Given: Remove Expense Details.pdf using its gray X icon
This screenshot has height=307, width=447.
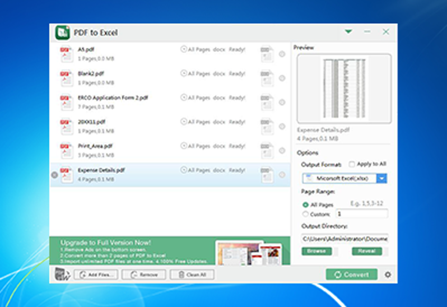Looking at the screenshot, I should point(54,175).
